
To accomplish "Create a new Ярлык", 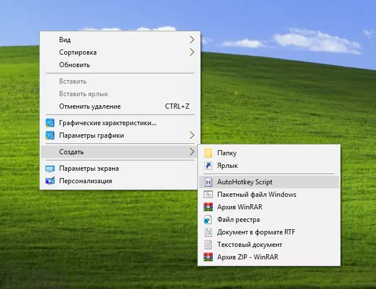I will tap(269, 166).
